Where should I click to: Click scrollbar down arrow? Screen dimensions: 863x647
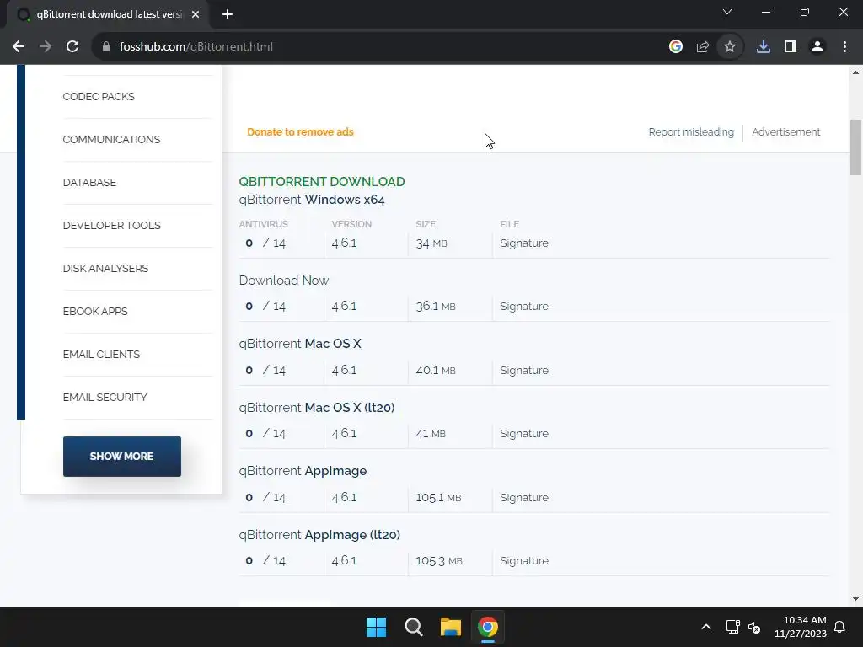point(855,599)
